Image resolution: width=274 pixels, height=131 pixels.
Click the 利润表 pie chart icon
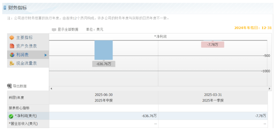[12, 55]
